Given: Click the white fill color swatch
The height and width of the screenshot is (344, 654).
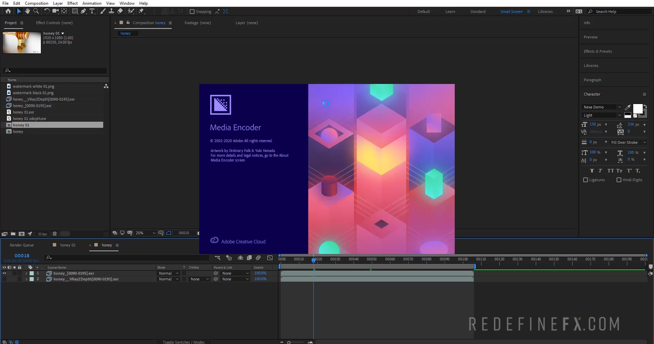Looking at the screenshot, I should coord(638,109).
